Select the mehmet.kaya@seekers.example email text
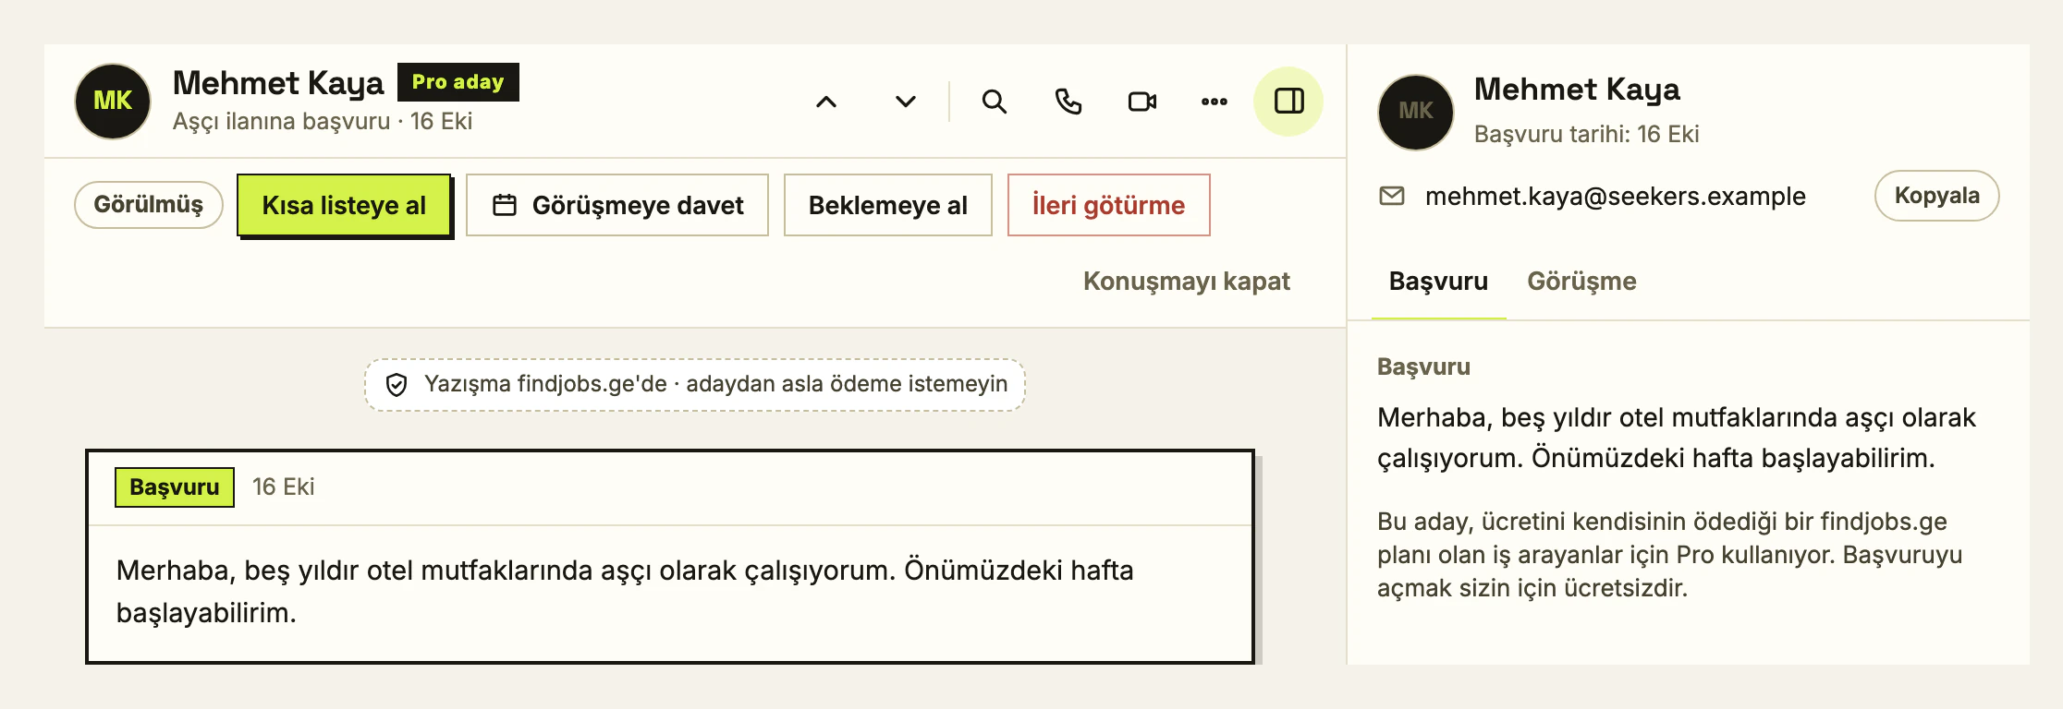 point(1616,197)
